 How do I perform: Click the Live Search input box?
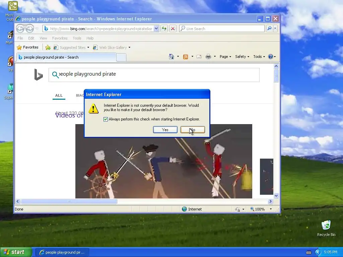[x=222, y=28]
